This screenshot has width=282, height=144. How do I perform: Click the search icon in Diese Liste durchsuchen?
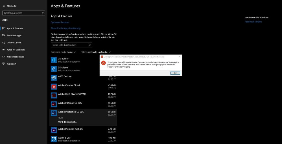(x=90, y=45)
